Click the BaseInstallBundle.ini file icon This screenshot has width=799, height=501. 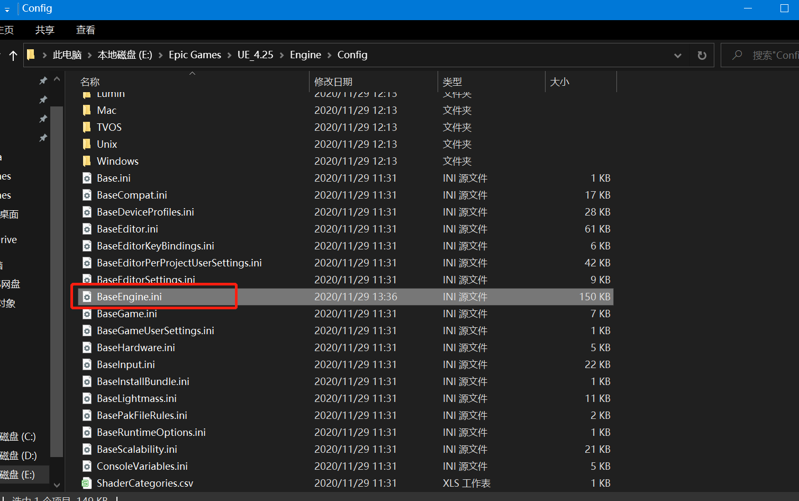tap(87, 381)
